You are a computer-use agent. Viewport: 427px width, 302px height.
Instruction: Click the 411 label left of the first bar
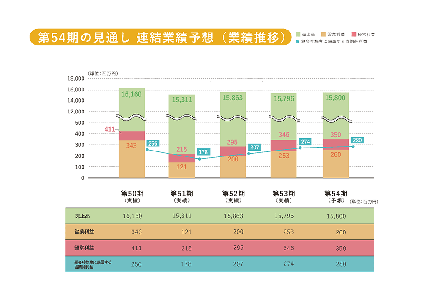click(110, 129)
